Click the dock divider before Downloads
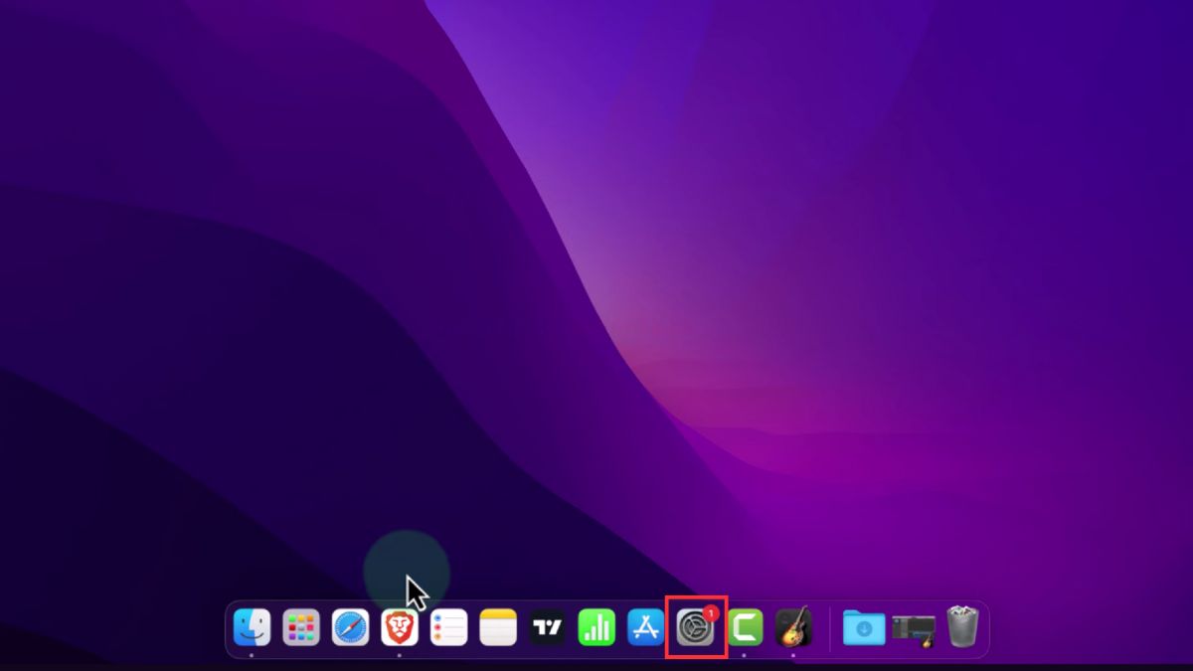Screen dimensions: 1193x671 [x=829, y=628]
